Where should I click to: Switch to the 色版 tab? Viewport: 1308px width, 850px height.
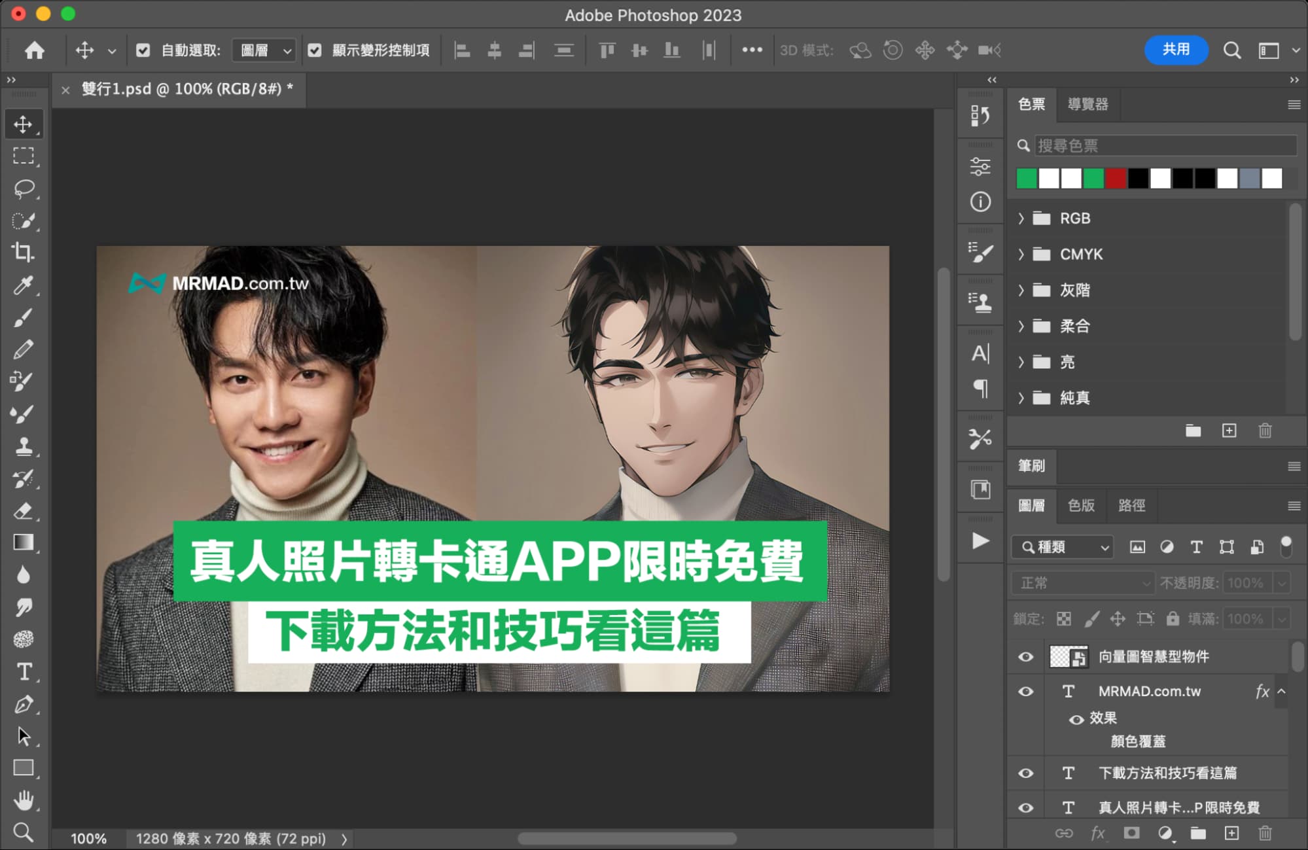(1081, 505)
